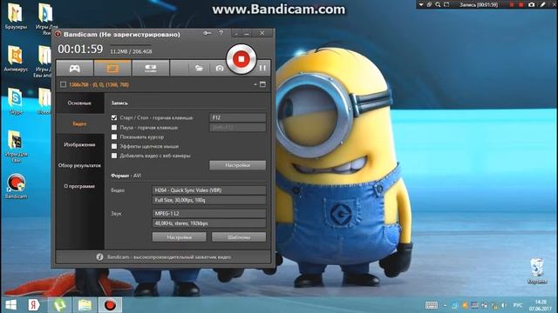Viewport: 558px width, 313px height.
Task: Click Bandicam recording icon in taskbar
Action: [x=110, y=305]
